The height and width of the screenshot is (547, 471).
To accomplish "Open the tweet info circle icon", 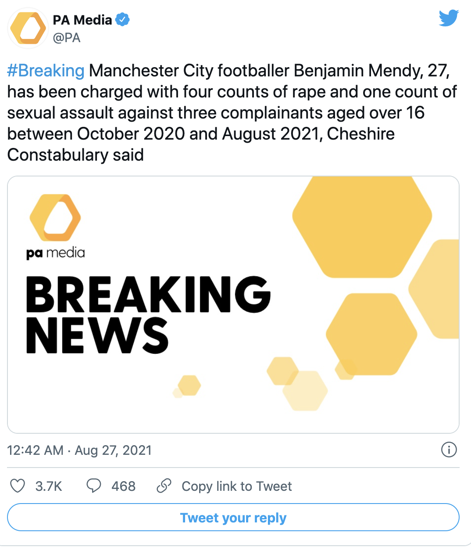I will [449, 450].
